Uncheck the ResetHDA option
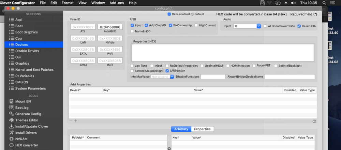The height and width of the screenshot is (150, 341). pos(299,26)
